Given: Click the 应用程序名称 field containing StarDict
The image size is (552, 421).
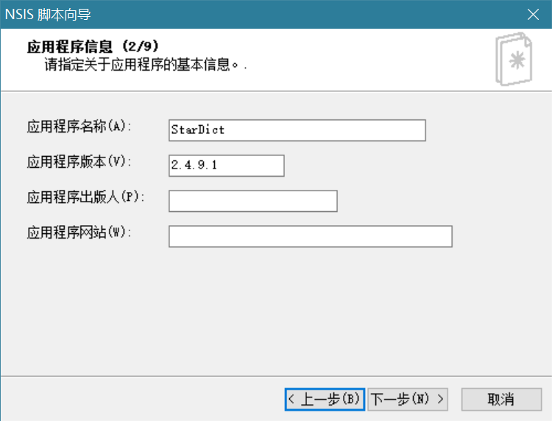Looking at the screenshot, I should pos(297,130).
